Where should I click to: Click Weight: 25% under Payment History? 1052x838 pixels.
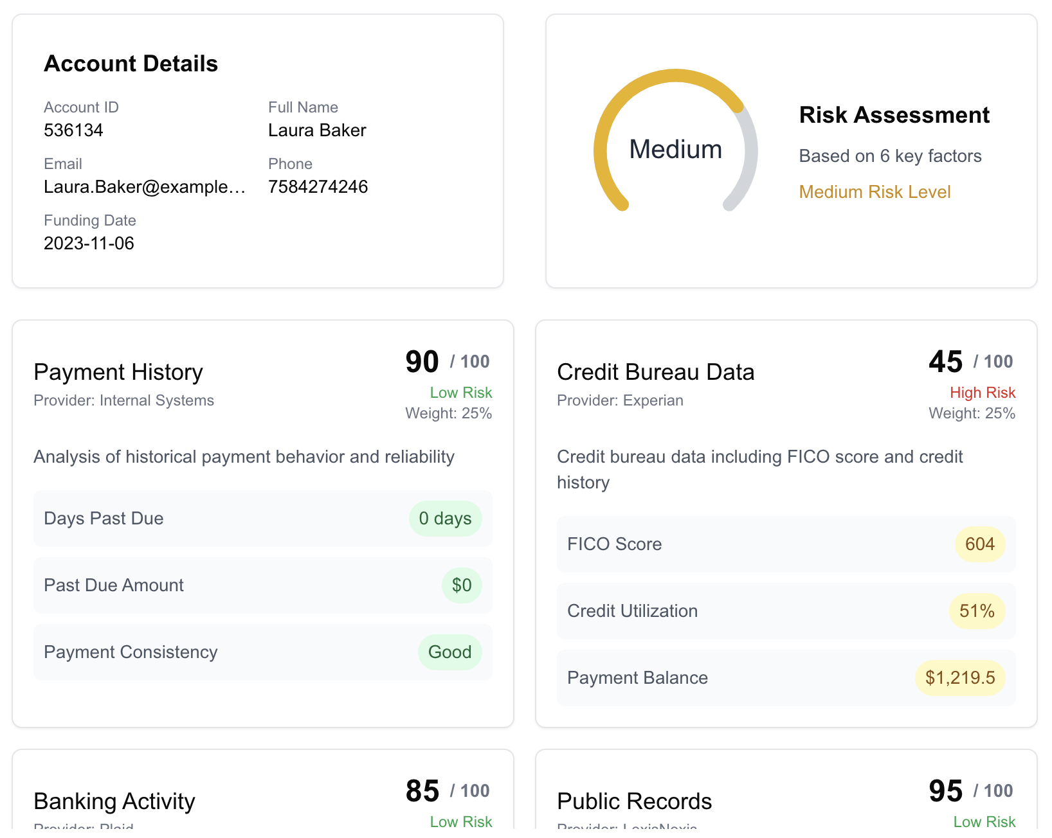[449, 413]
